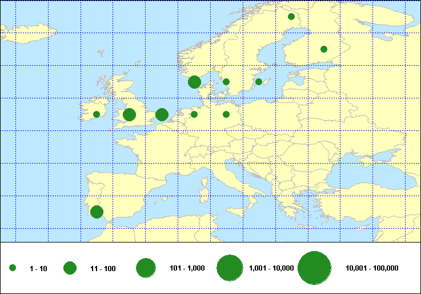Viewport: 421px width, 294px height.
Task: Select the small marker on Sweden's west coast
Action: (226, 82)
